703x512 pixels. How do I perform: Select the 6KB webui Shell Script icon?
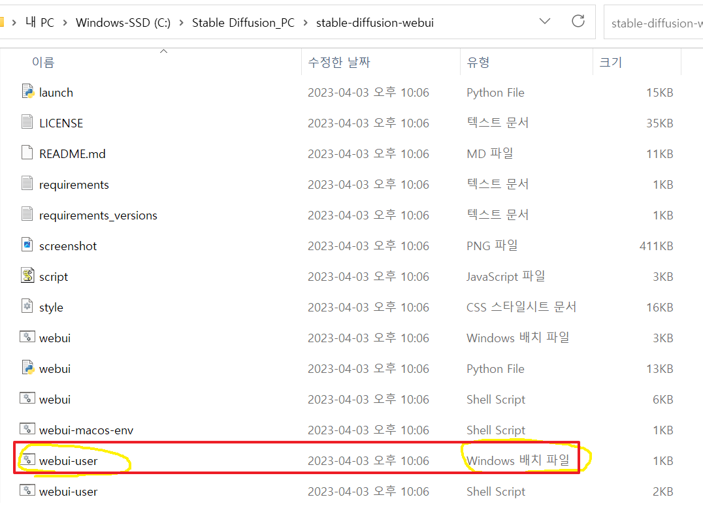(27, 398)
